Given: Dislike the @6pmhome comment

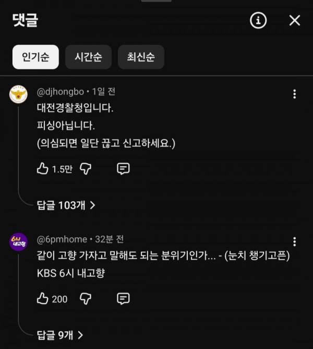Looking at the screenshot, I should click(x=86, y=298).
